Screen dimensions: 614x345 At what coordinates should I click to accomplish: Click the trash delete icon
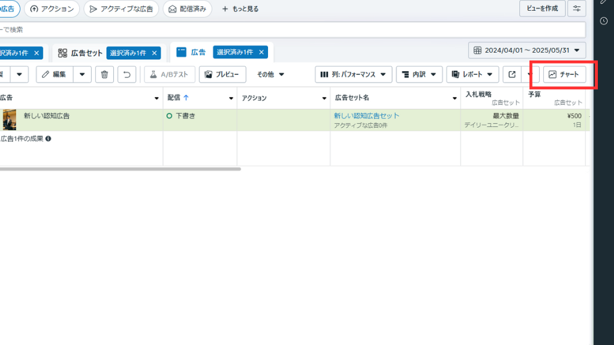point(104,75)
